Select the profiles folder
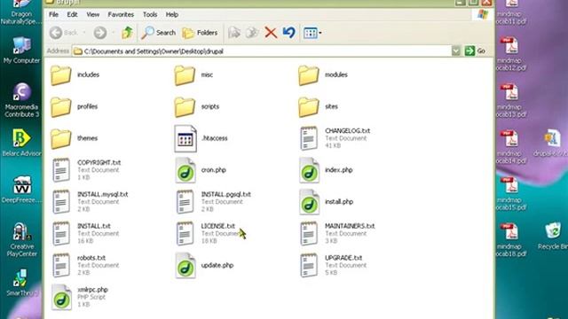The image size is (568, 319). [x=75, y=106]
